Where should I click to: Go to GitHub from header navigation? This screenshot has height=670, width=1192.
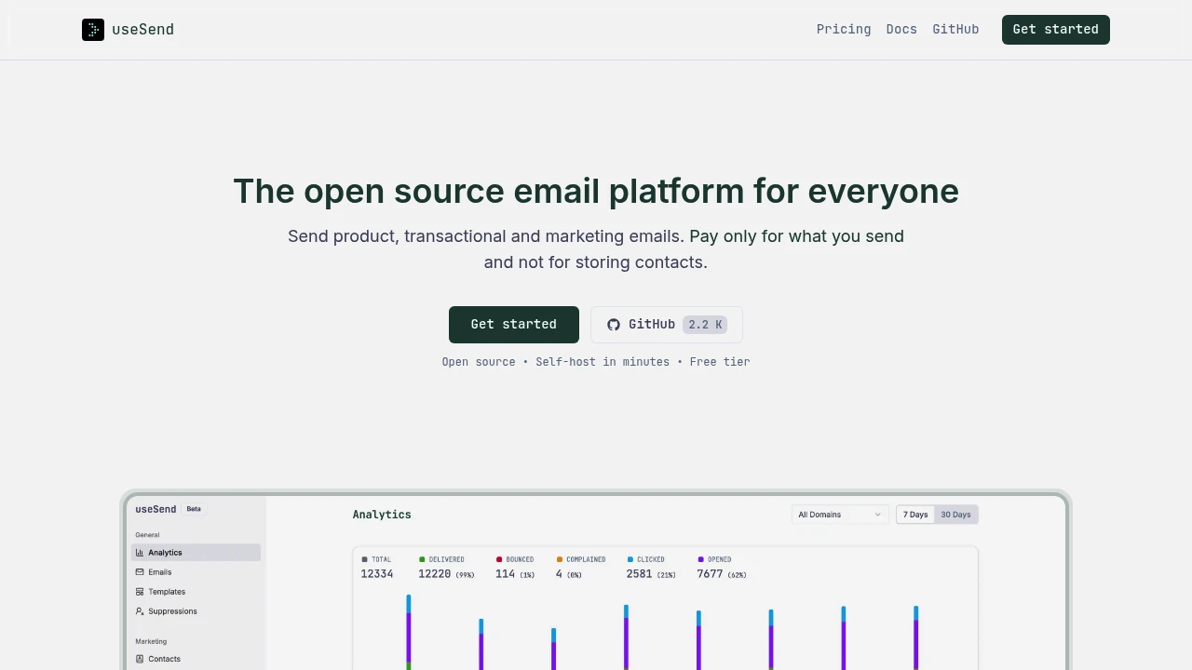click(955, 30)
